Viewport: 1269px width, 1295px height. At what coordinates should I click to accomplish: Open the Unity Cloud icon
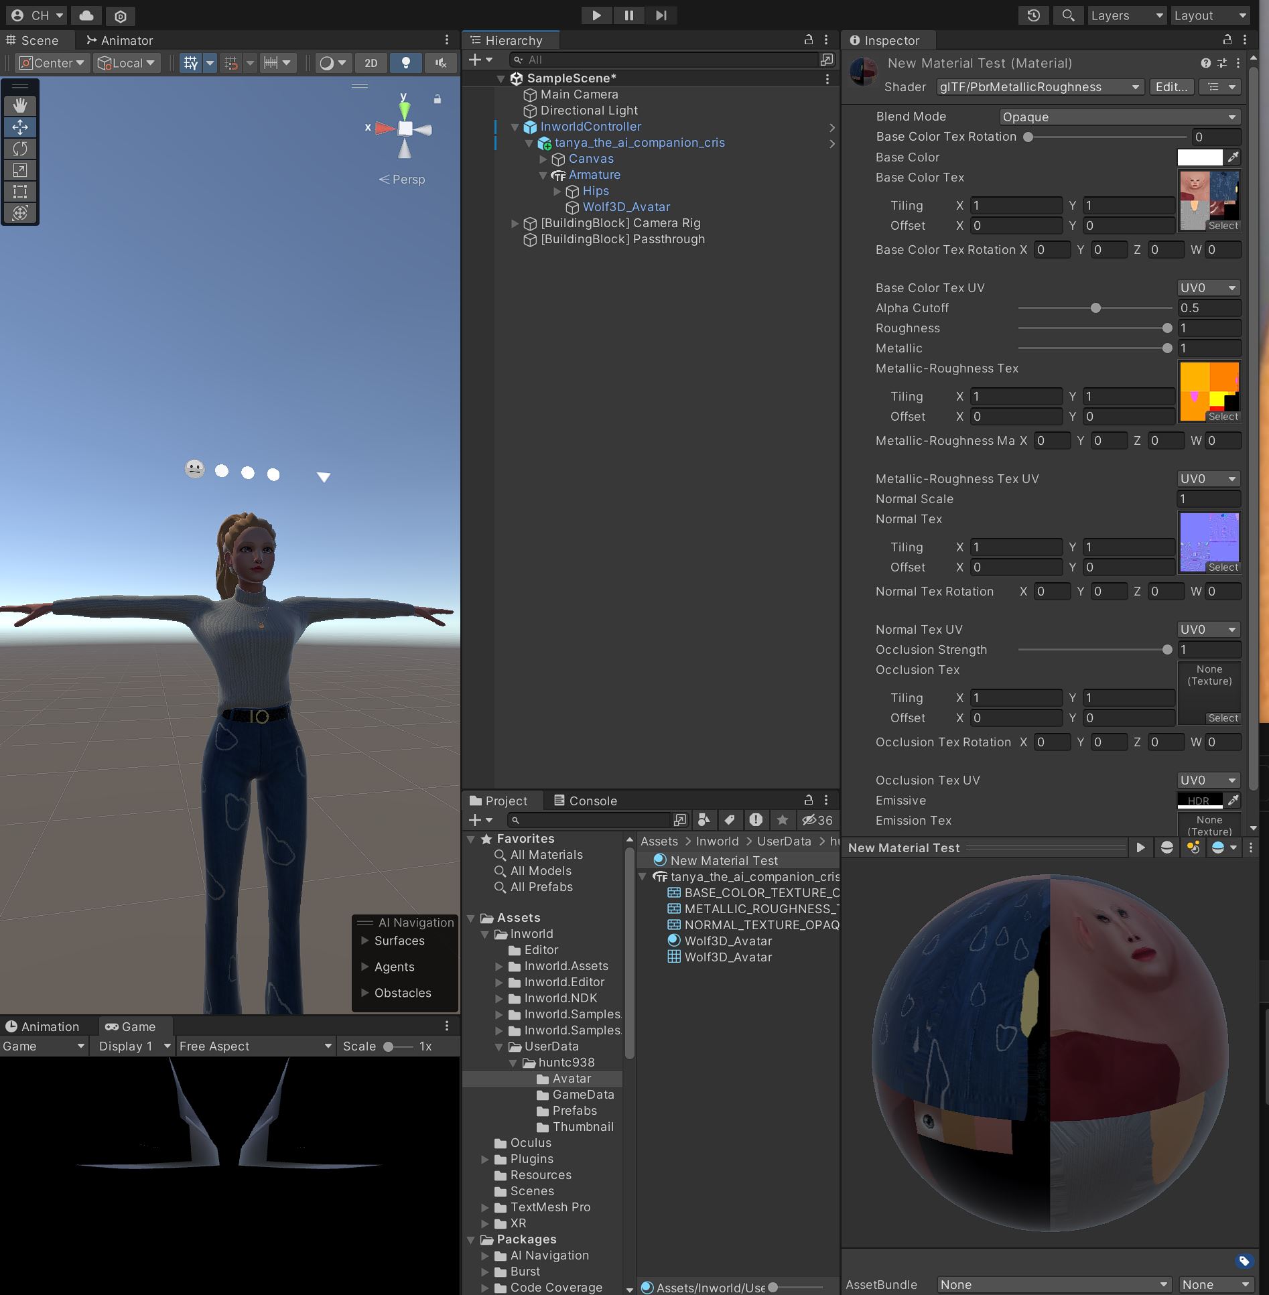pyautogui.click(x=86, y=15)
